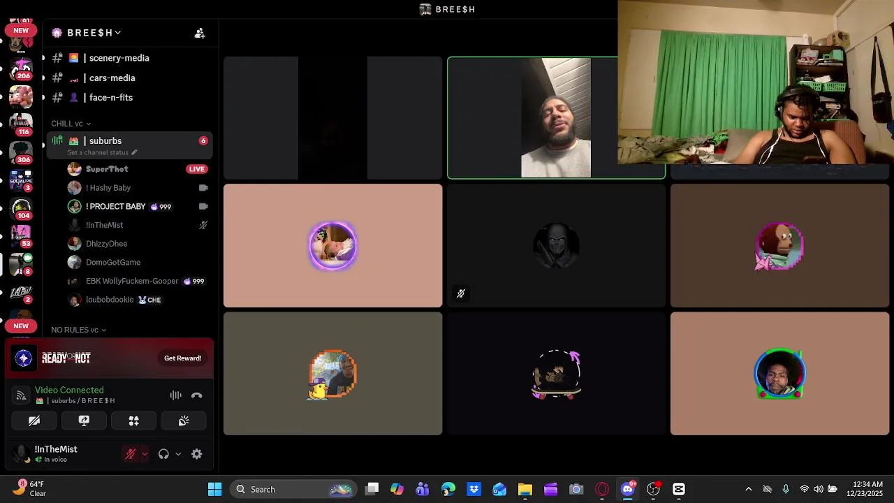This screenshot has width=894, height=503.
Task: Open the invite members icon
Action: tap(200, 33)
